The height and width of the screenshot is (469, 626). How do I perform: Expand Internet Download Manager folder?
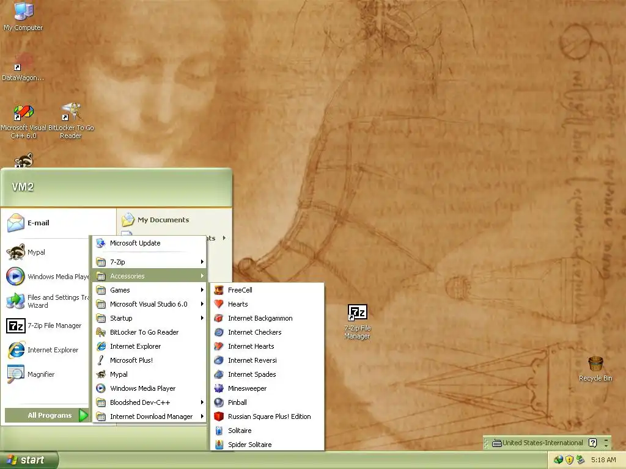click(149, 416)
